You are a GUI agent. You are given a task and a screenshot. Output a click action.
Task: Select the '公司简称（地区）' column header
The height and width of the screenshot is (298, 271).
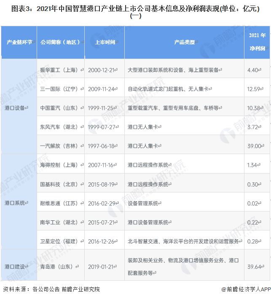pyautogui.click(x=61, y=42)
